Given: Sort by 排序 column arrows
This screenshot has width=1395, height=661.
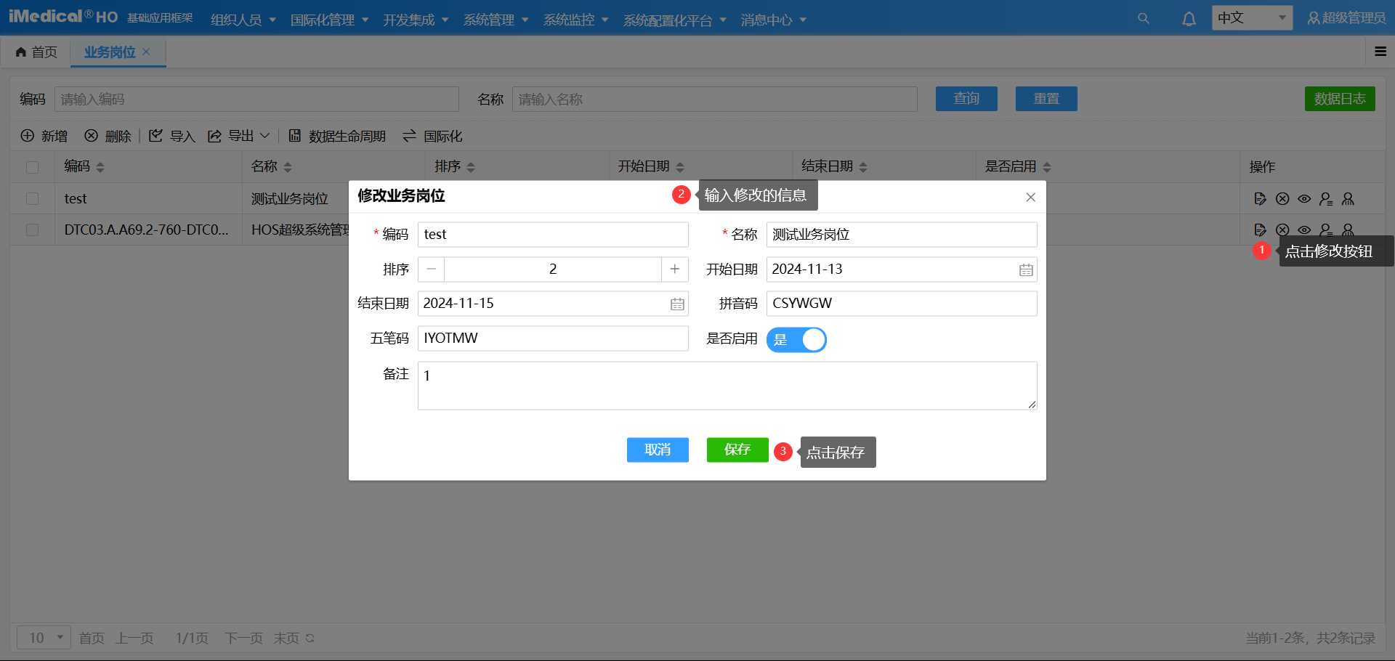Looking at the screenshot, I should [x=471, y=167].
